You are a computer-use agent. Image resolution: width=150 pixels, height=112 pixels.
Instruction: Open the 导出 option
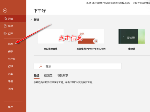10,81
